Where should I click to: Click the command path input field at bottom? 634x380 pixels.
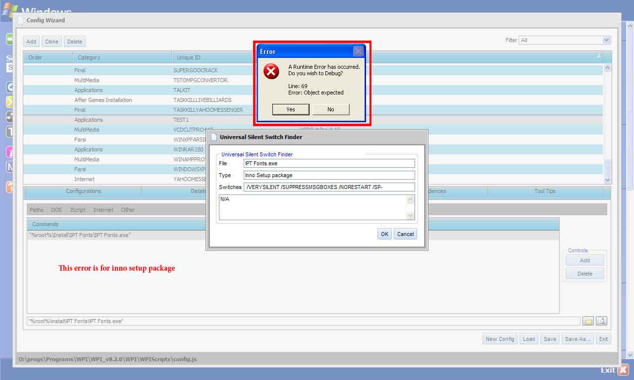pyautogui.click(x=304, y=321)
